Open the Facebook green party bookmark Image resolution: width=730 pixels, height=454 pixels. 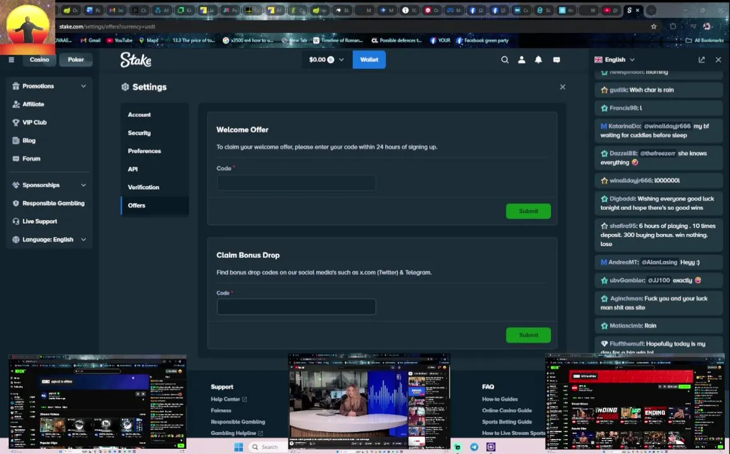click(482, 40)
